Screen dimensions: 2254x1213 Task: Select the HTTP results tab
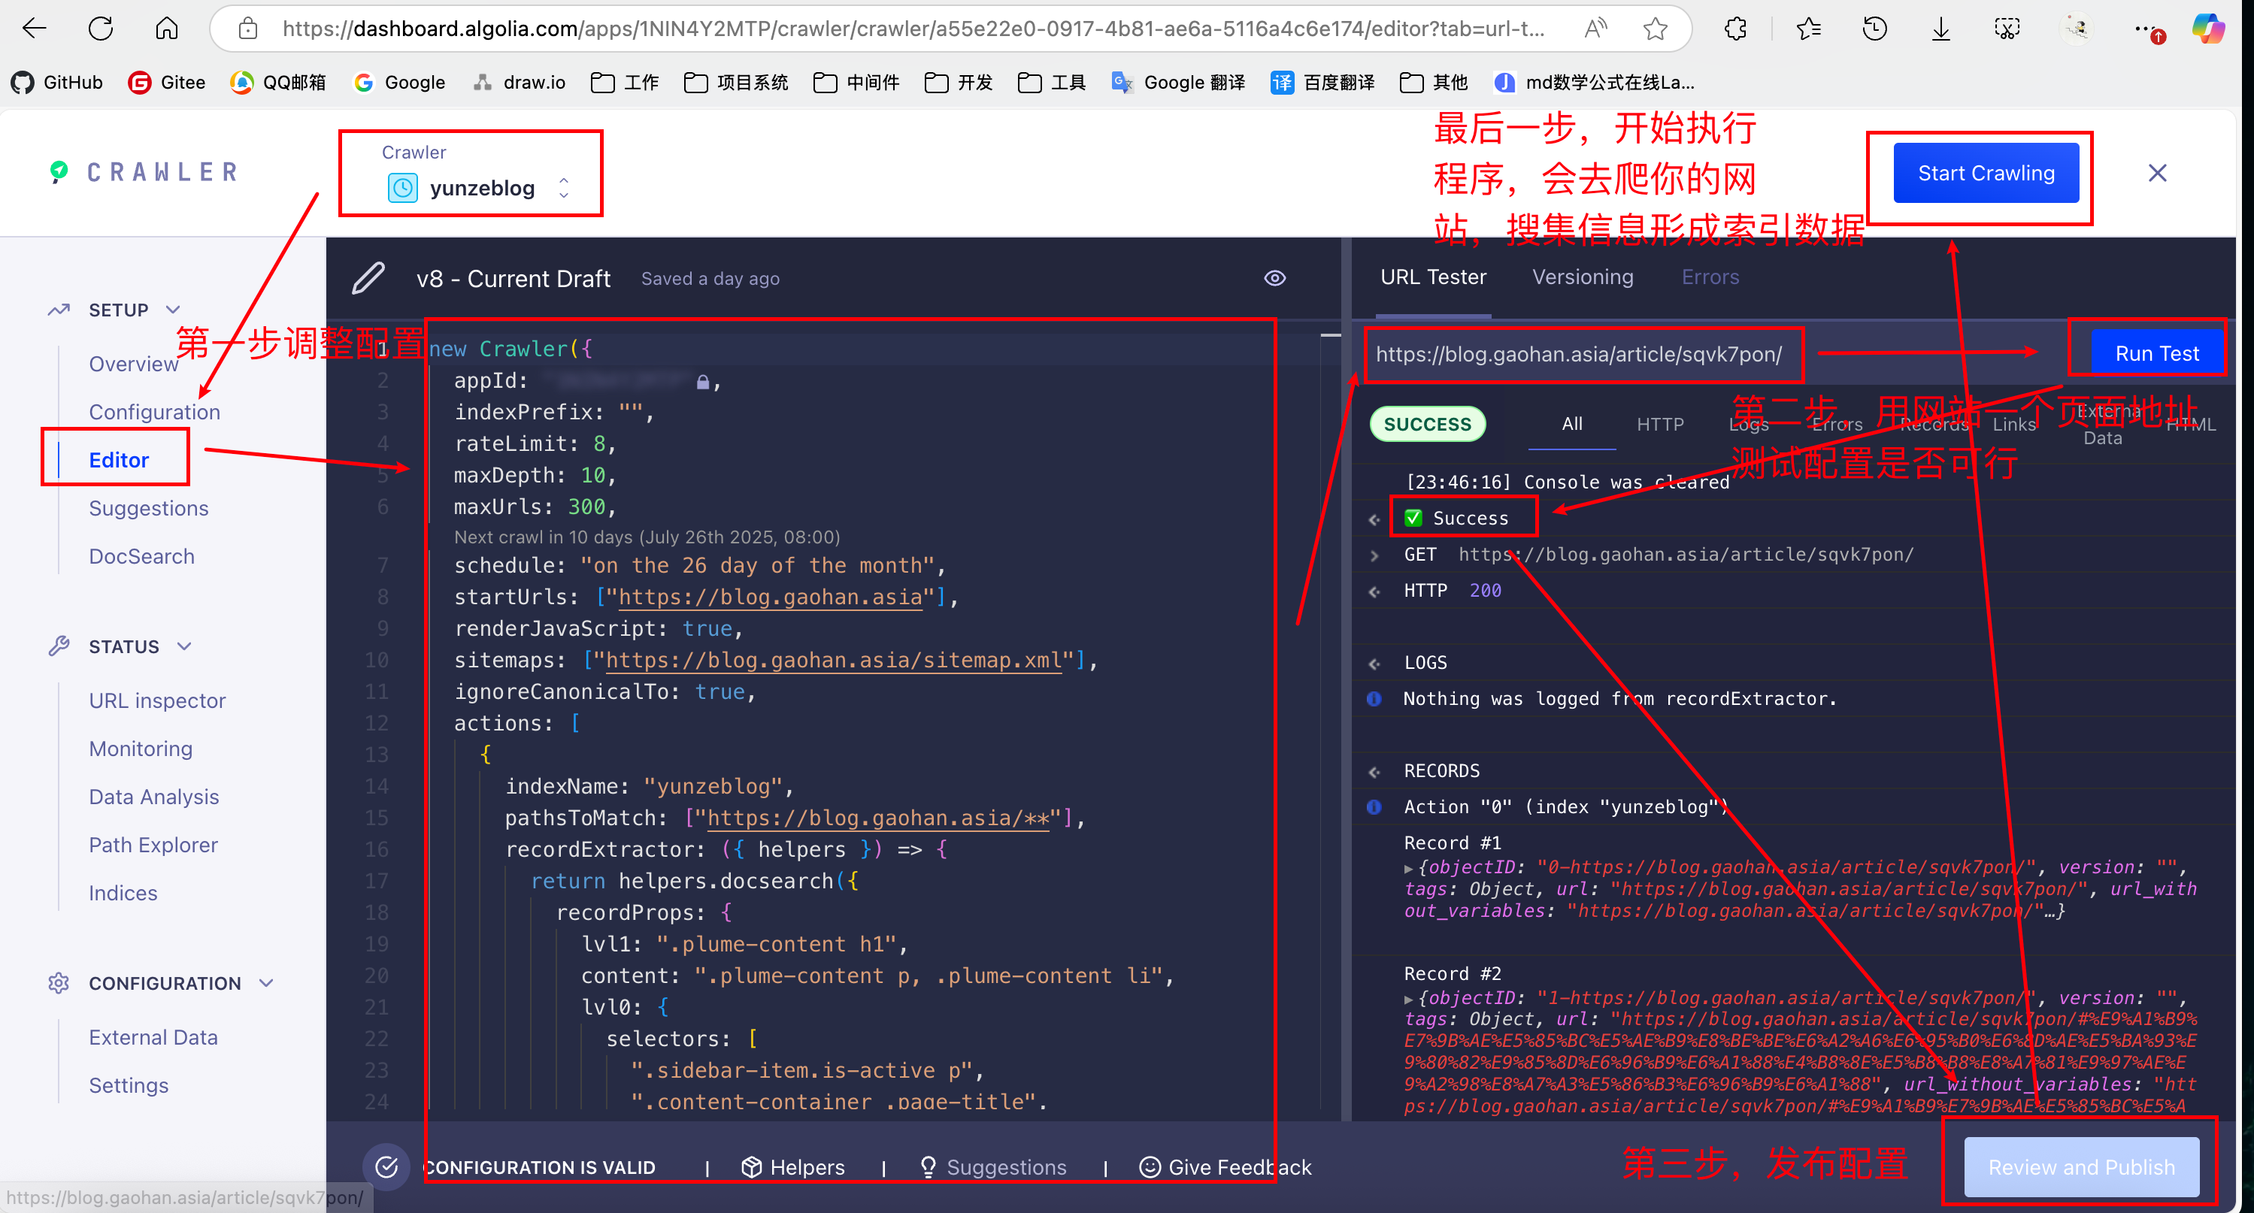pyautogui.click(x=1660, y=424)
